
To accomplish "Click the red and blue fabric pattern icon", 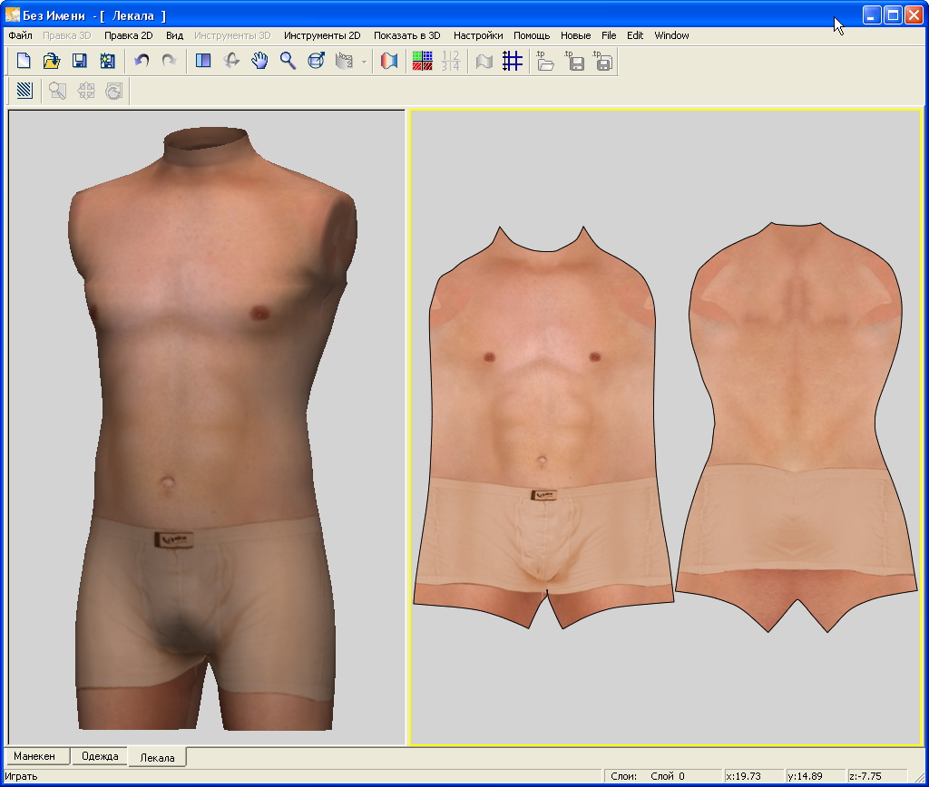I will [389, 62].
